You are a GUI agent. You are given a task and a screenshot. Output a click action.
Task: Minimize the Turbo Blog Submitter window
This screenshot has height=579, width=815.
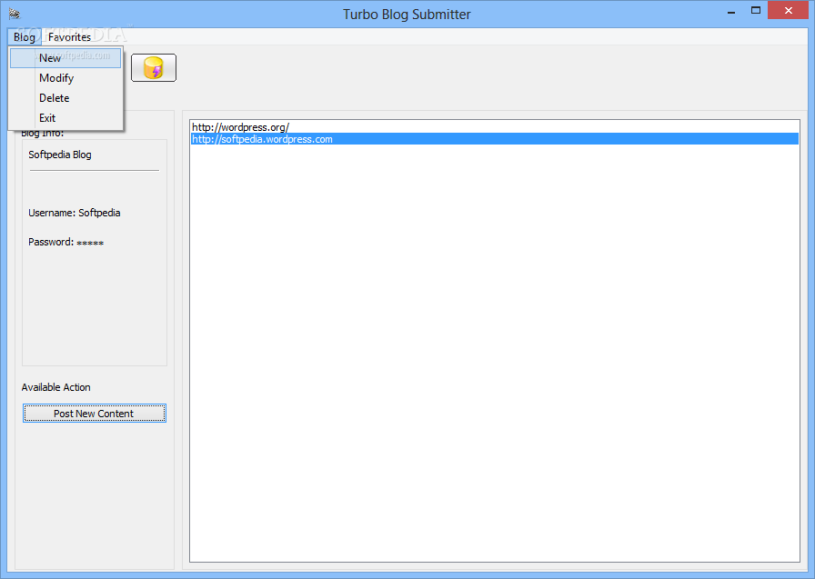[x=731, y=11]
